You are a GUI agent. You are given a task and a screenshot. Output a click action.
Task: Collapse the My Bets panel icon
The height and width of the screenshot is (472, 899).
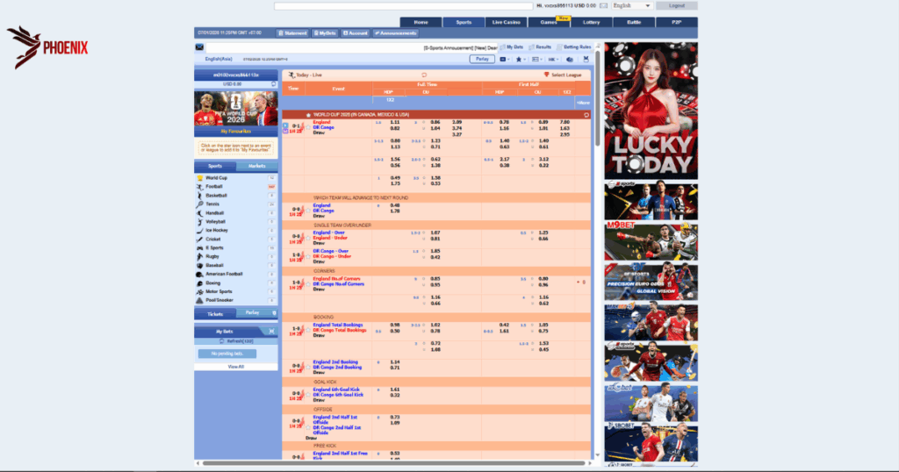[x=271, y=331]
